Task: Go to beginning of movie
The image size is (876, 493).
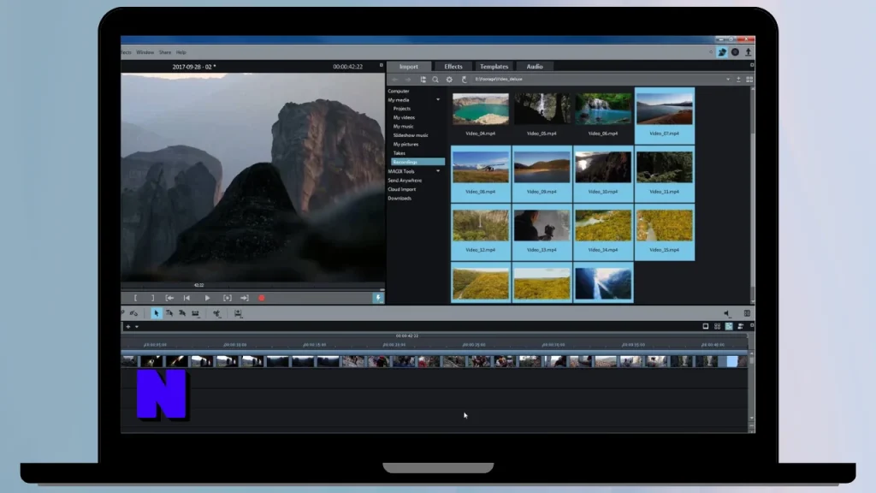Action: [x=186, y=299]
